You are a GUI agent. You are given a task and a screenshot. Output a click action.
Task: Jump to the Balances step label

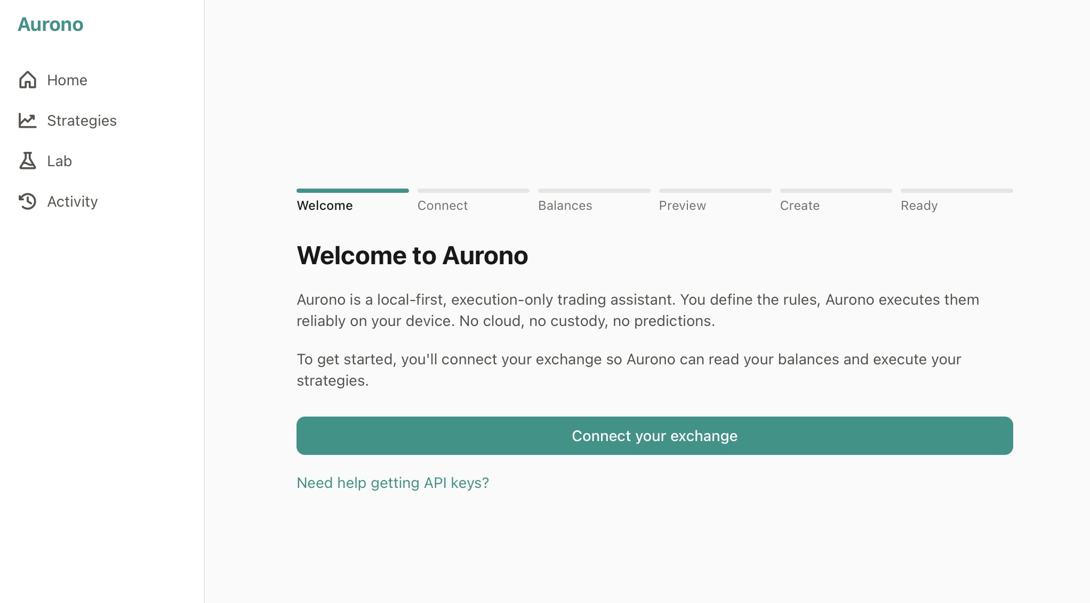[x=565, y=206]
